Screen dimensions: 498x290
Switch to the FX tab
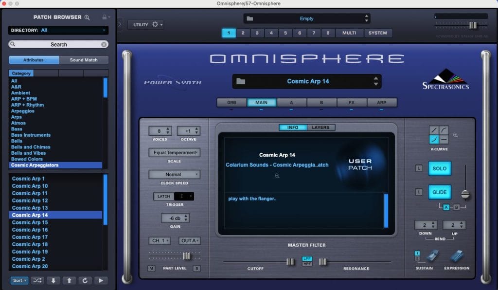coord(352,103)
